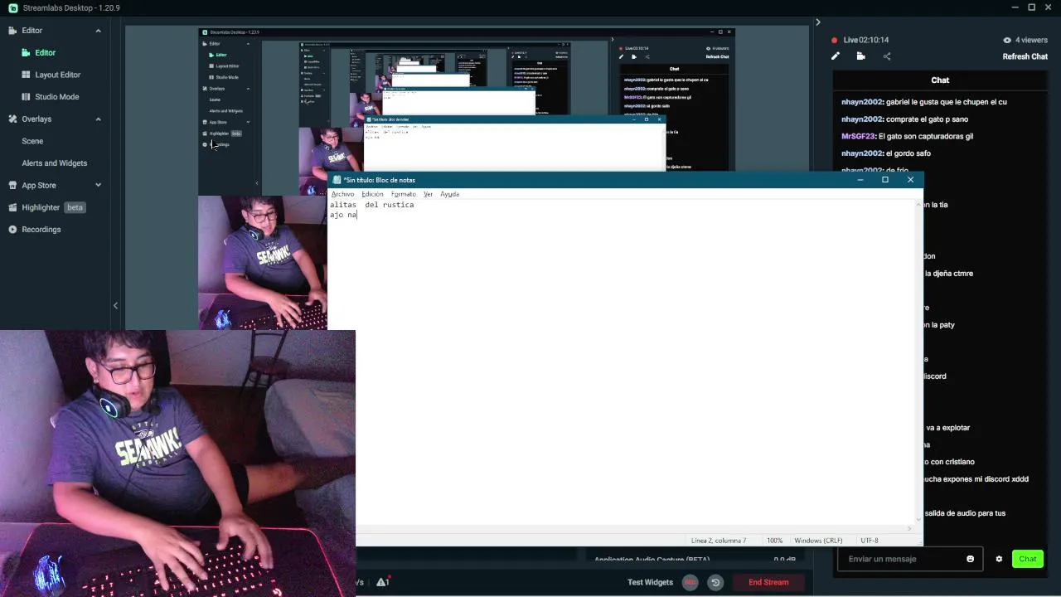The height and width of the screenshot is (597, 1061).
Task: Click the Highlighter section icon
Action: 12,207
